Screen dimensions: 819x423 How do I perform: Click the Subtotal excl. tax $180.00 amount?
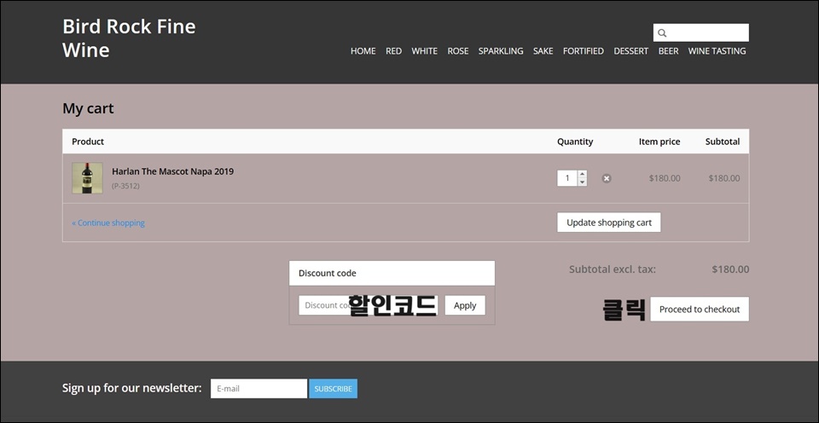[x=730, y=269]
